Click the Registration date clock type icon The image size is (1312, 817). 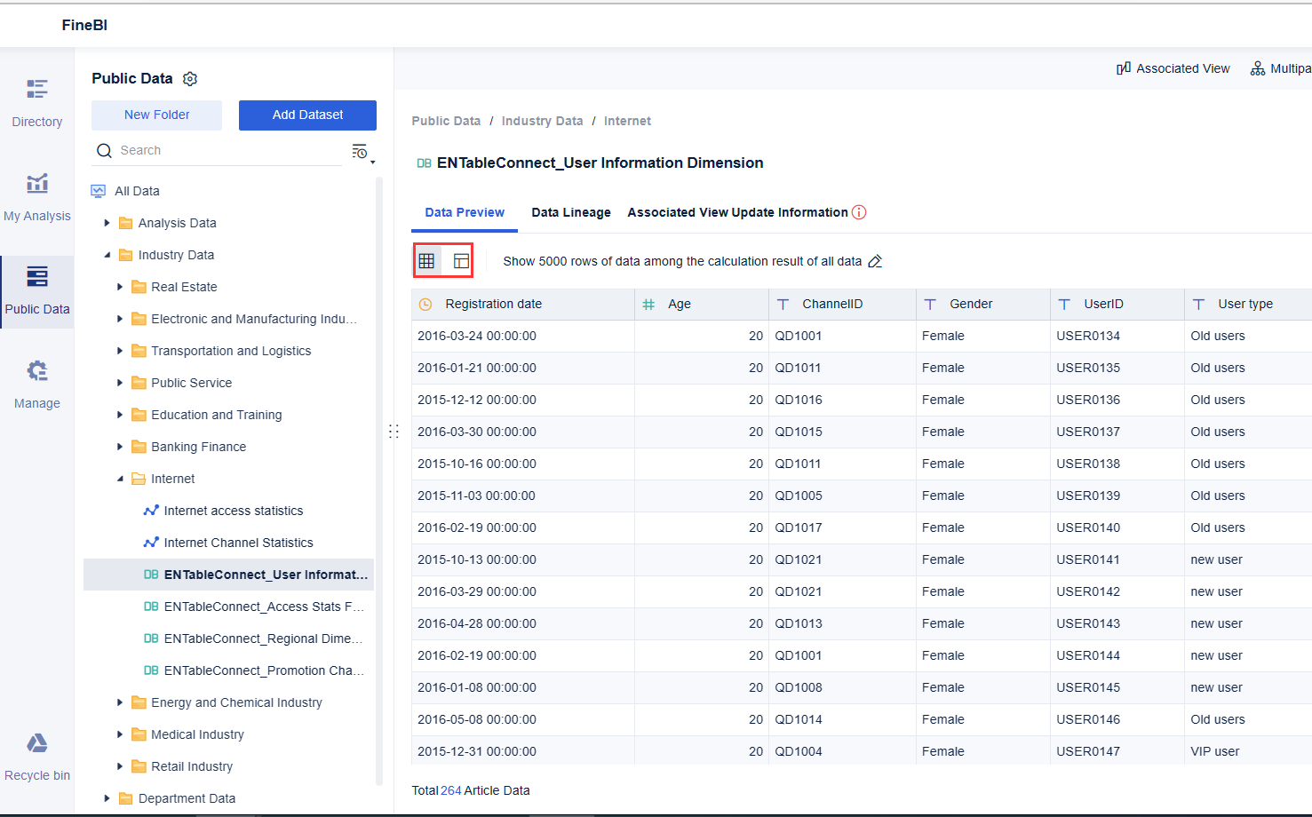425,305
